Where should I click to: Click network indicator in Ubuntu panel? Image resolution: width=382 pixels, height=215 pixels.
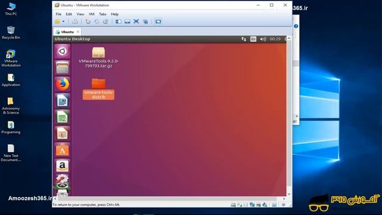tap(244, 39)
